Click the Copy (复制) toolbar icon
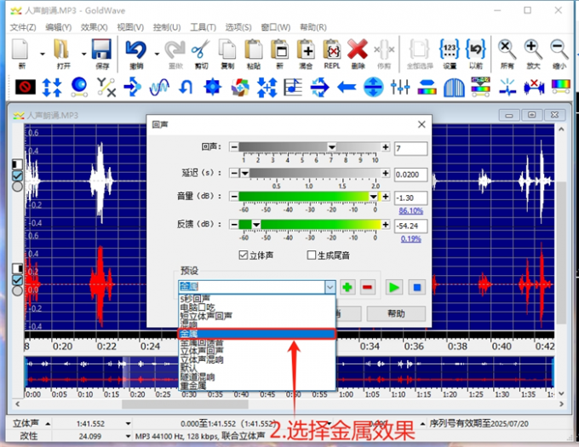The width and height of the screenshot is (579, 447). point(227,49)
